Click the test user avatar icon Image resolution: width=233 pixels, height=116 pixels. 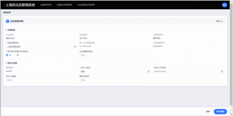click(224, 5)
